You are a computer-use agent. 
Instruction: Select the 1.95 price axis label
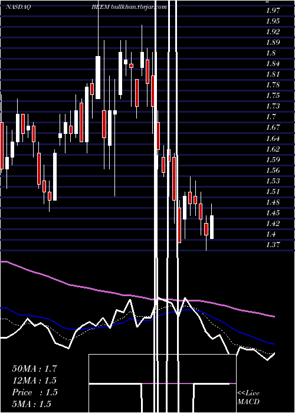click(273, 21)
